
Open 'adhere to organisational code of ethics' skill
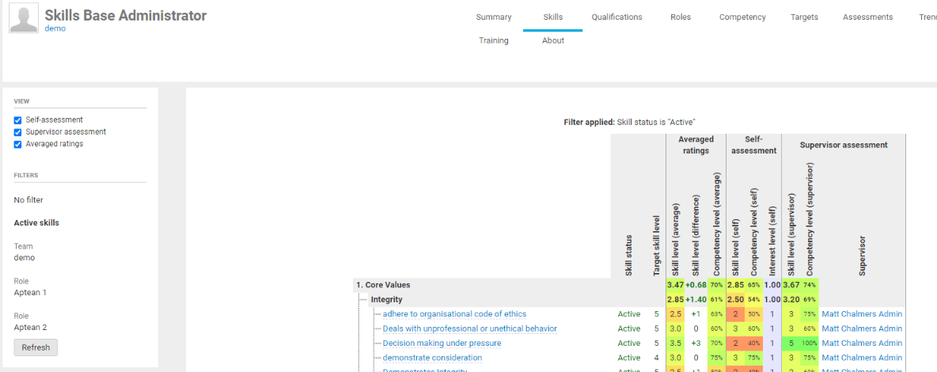(454, 314)
